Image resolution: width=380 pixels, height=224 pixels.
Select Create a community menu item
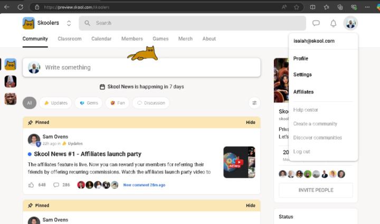click(315, 124)
